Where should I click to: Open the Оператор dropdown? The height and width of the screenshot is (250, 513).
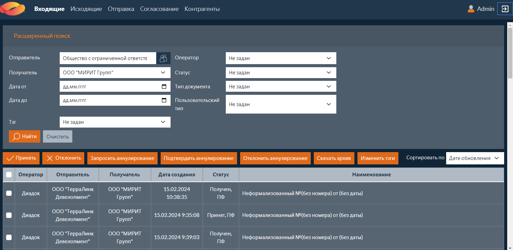point(281,58)
